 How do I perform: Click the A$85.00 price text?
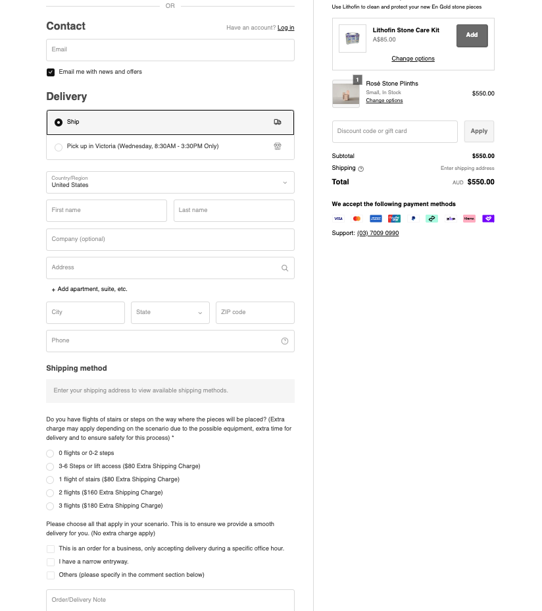[x=384, y=40]
